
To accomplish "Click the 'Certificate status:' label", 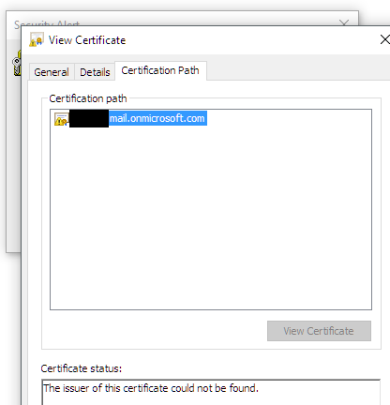I will point(82,368).
